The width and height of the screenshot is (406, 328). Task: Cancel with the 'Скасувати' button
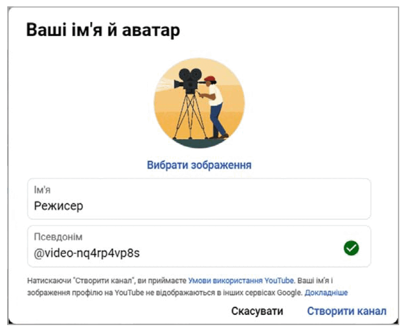pyautogui.click(x=257, y=311)
